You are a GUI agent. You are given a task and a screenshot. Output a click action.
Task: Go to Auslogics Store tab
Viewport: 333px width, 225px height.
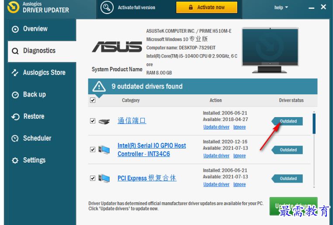(42, 73)
